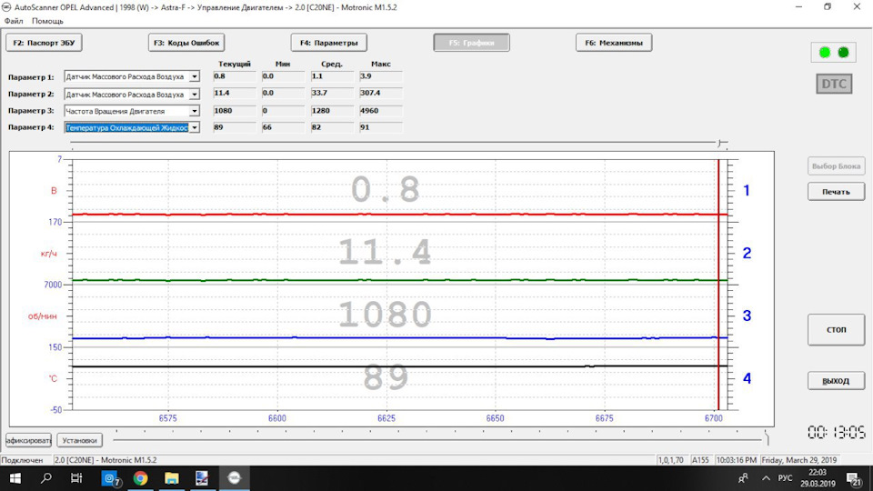The width and height of the screenshot is (873, 491).
Task: Open the Помощь menu
Action: (x=47, y=21)
